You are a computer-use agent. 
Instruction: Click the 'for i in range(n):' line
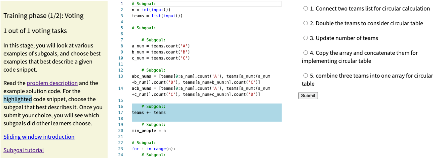click(154, 149)
